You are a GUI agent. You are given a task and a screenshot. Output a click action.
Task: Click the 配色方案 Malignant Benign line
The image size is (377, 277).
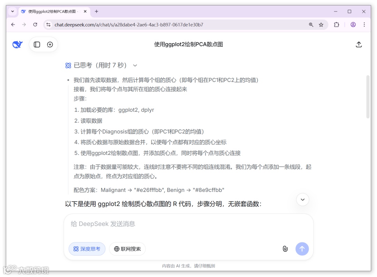coord(149,190)
